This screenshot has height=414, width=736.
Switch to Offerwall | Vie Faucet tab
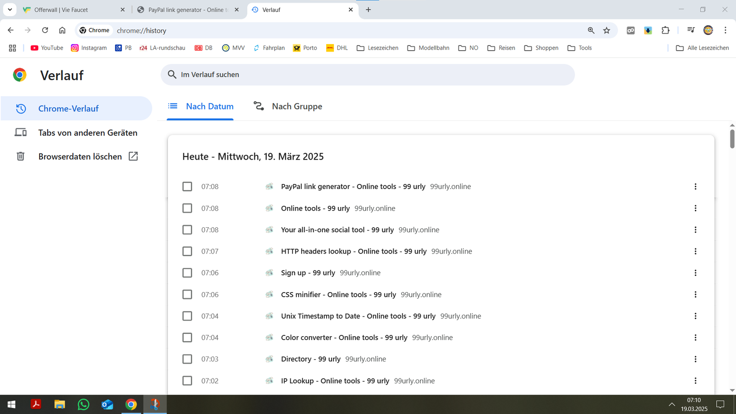tap(74, 10)
